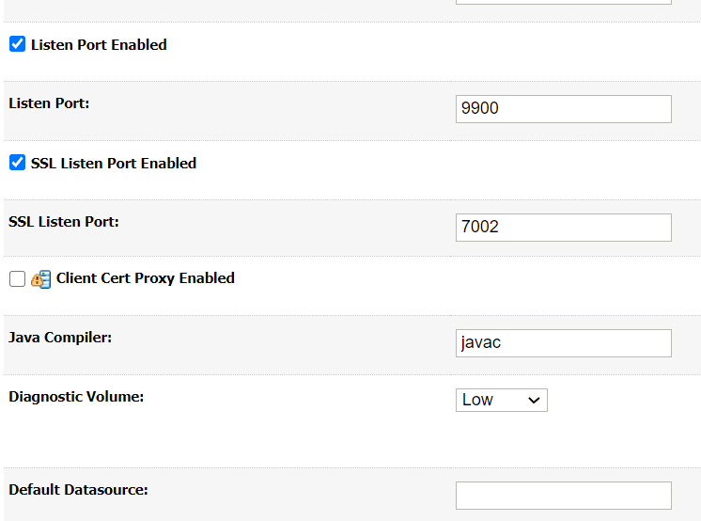Click the empty Default Datasource field
The width and height of the screenshot is (701, 521).
click(563, 496)
